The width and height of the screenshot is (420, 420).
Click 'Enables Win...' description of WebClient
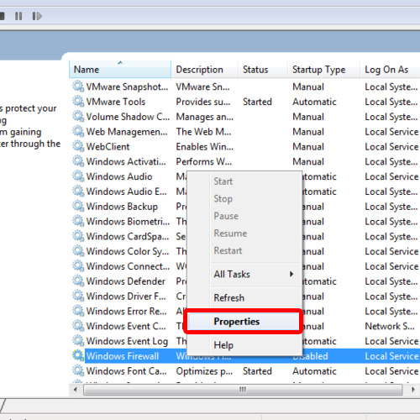pos(205,146)
